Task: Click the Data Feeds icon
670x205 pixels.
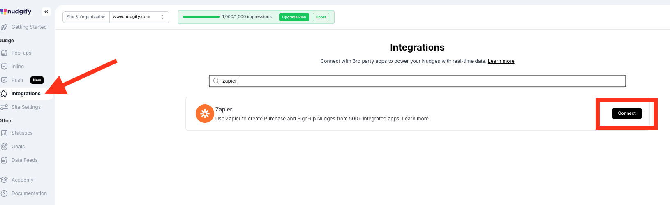Action: tap(4, 160)
